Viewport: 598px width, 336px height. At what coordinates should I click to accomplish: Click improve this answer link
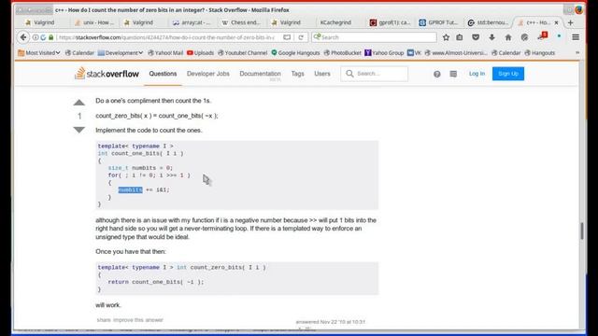tap(138, 320)
